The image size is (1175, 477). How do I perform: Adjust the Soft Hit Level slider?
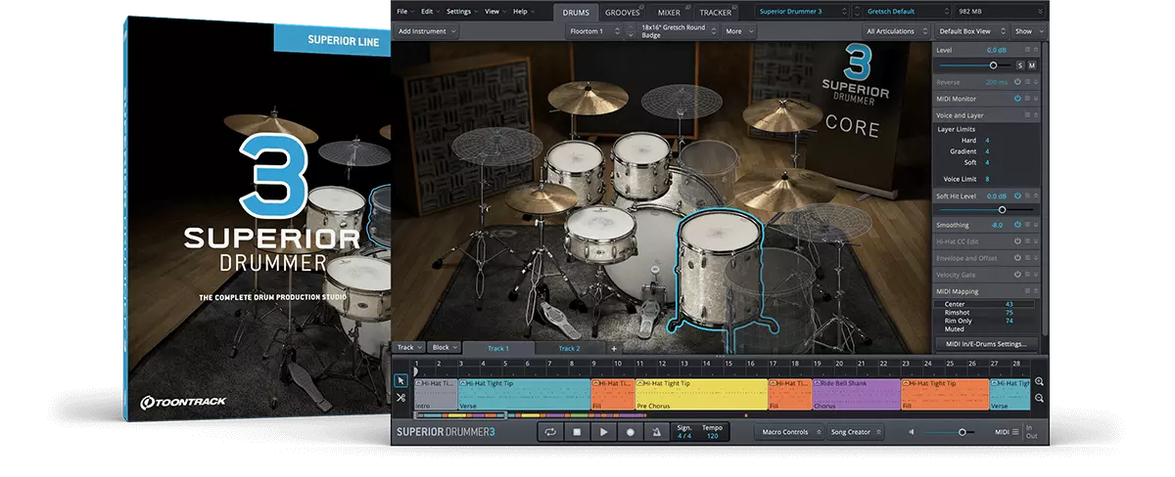[x=1002, y=209]
